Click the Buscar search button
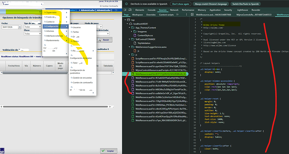 pyautogui.click(x=105, y=40)
